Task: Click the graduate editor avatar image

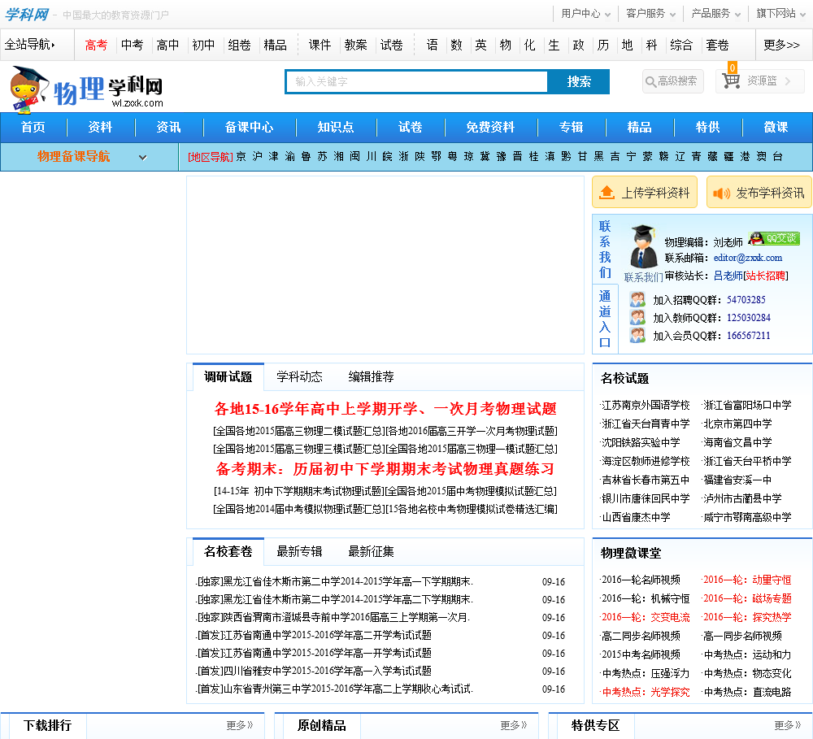Action: pos(643,247)
